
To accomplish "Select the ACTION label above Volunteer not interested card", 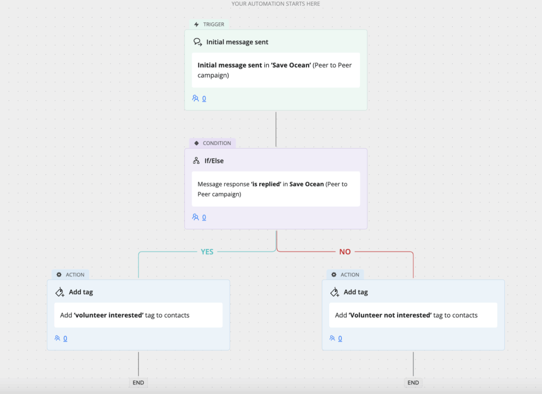I will [x=345, y=275].
